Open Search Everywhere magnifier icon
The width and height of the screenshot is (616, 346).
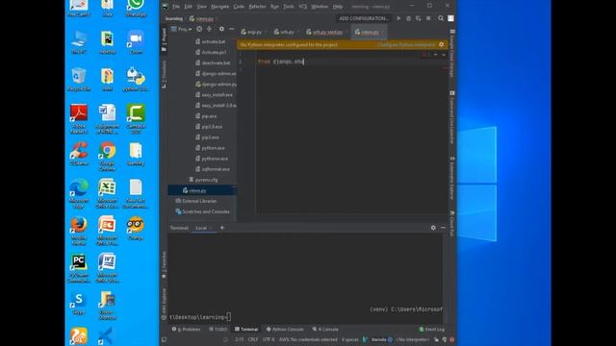click(441, 18)
